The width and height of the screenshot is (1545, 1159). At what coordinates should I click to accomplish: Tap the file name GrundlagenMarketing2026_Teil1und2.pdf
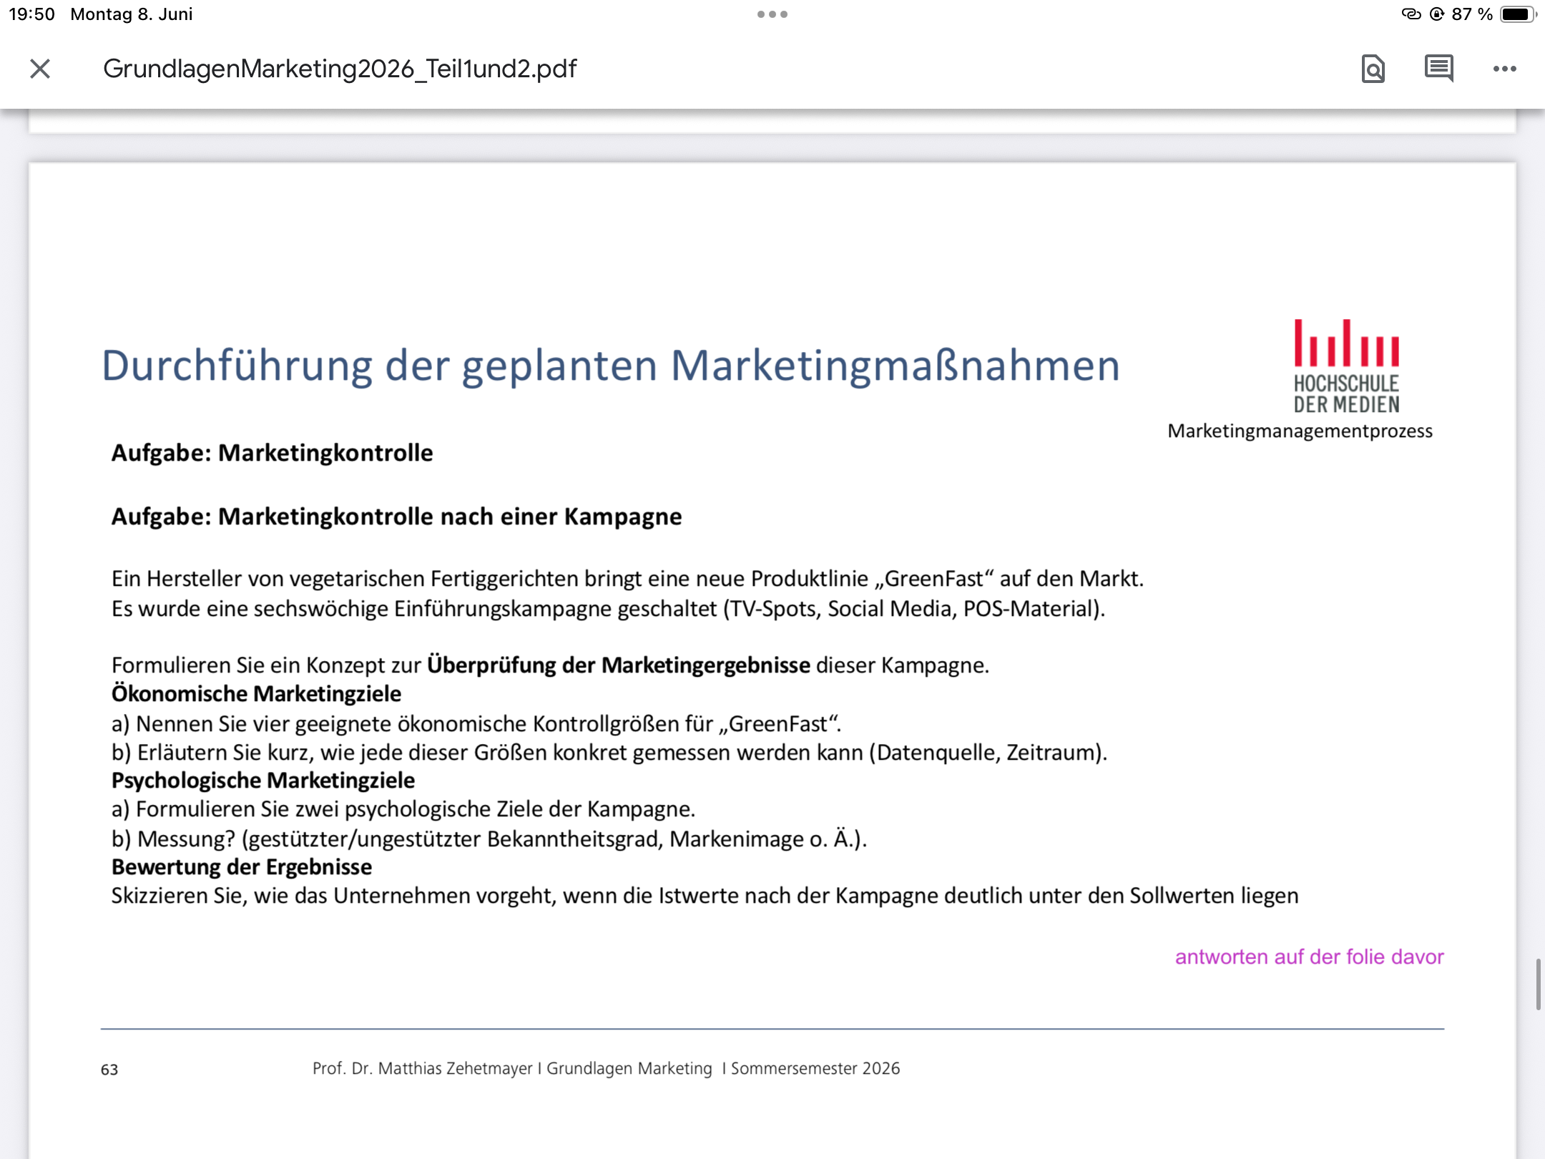[340, 69]
